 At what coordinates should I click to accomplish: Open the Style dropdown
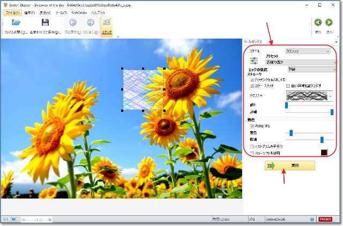[x=308, y=51]
